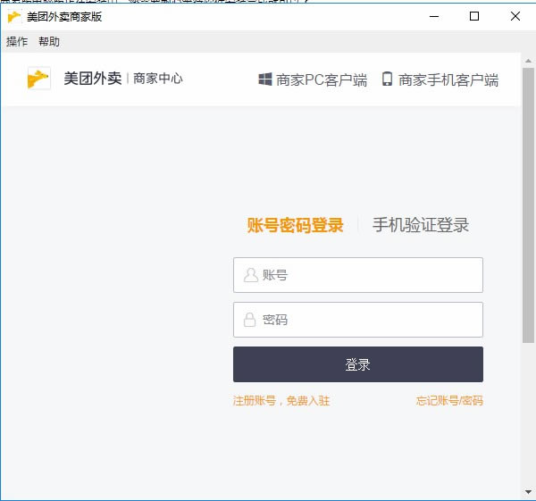Click the yellow kangaroo logo in header
536x501 pixels.
tap(38, 79)
